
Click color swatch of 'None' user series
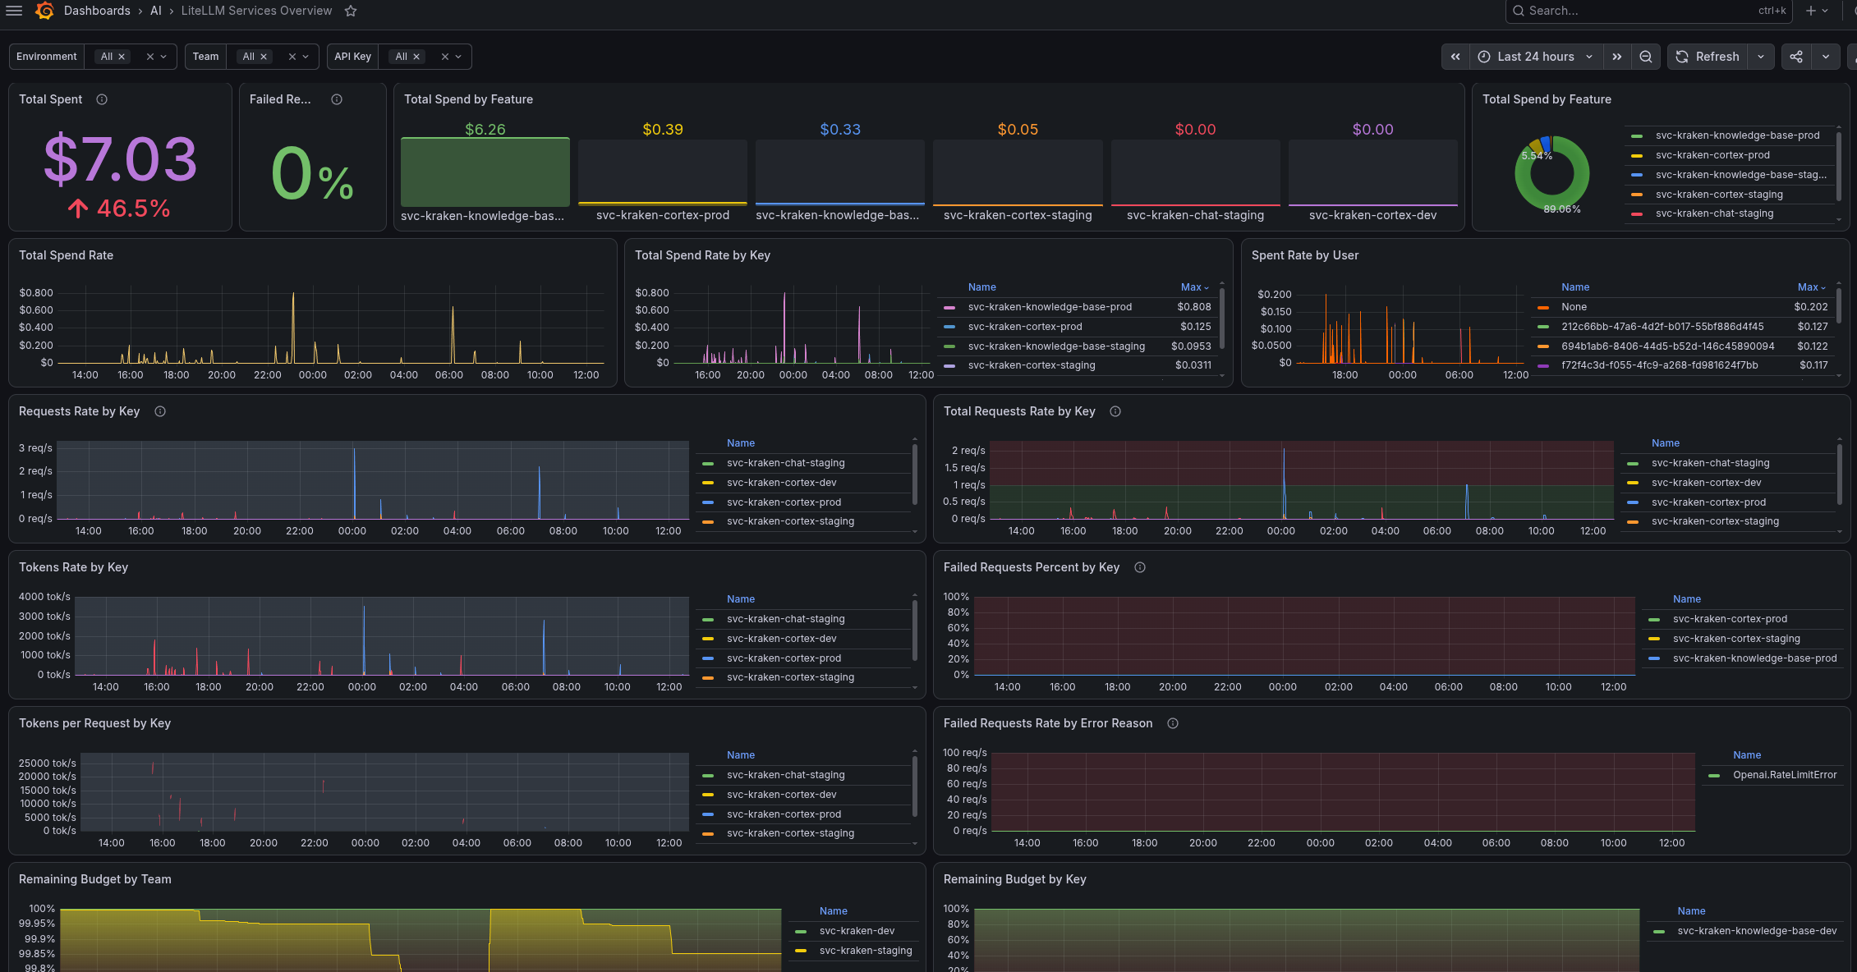pos(1543,307)
